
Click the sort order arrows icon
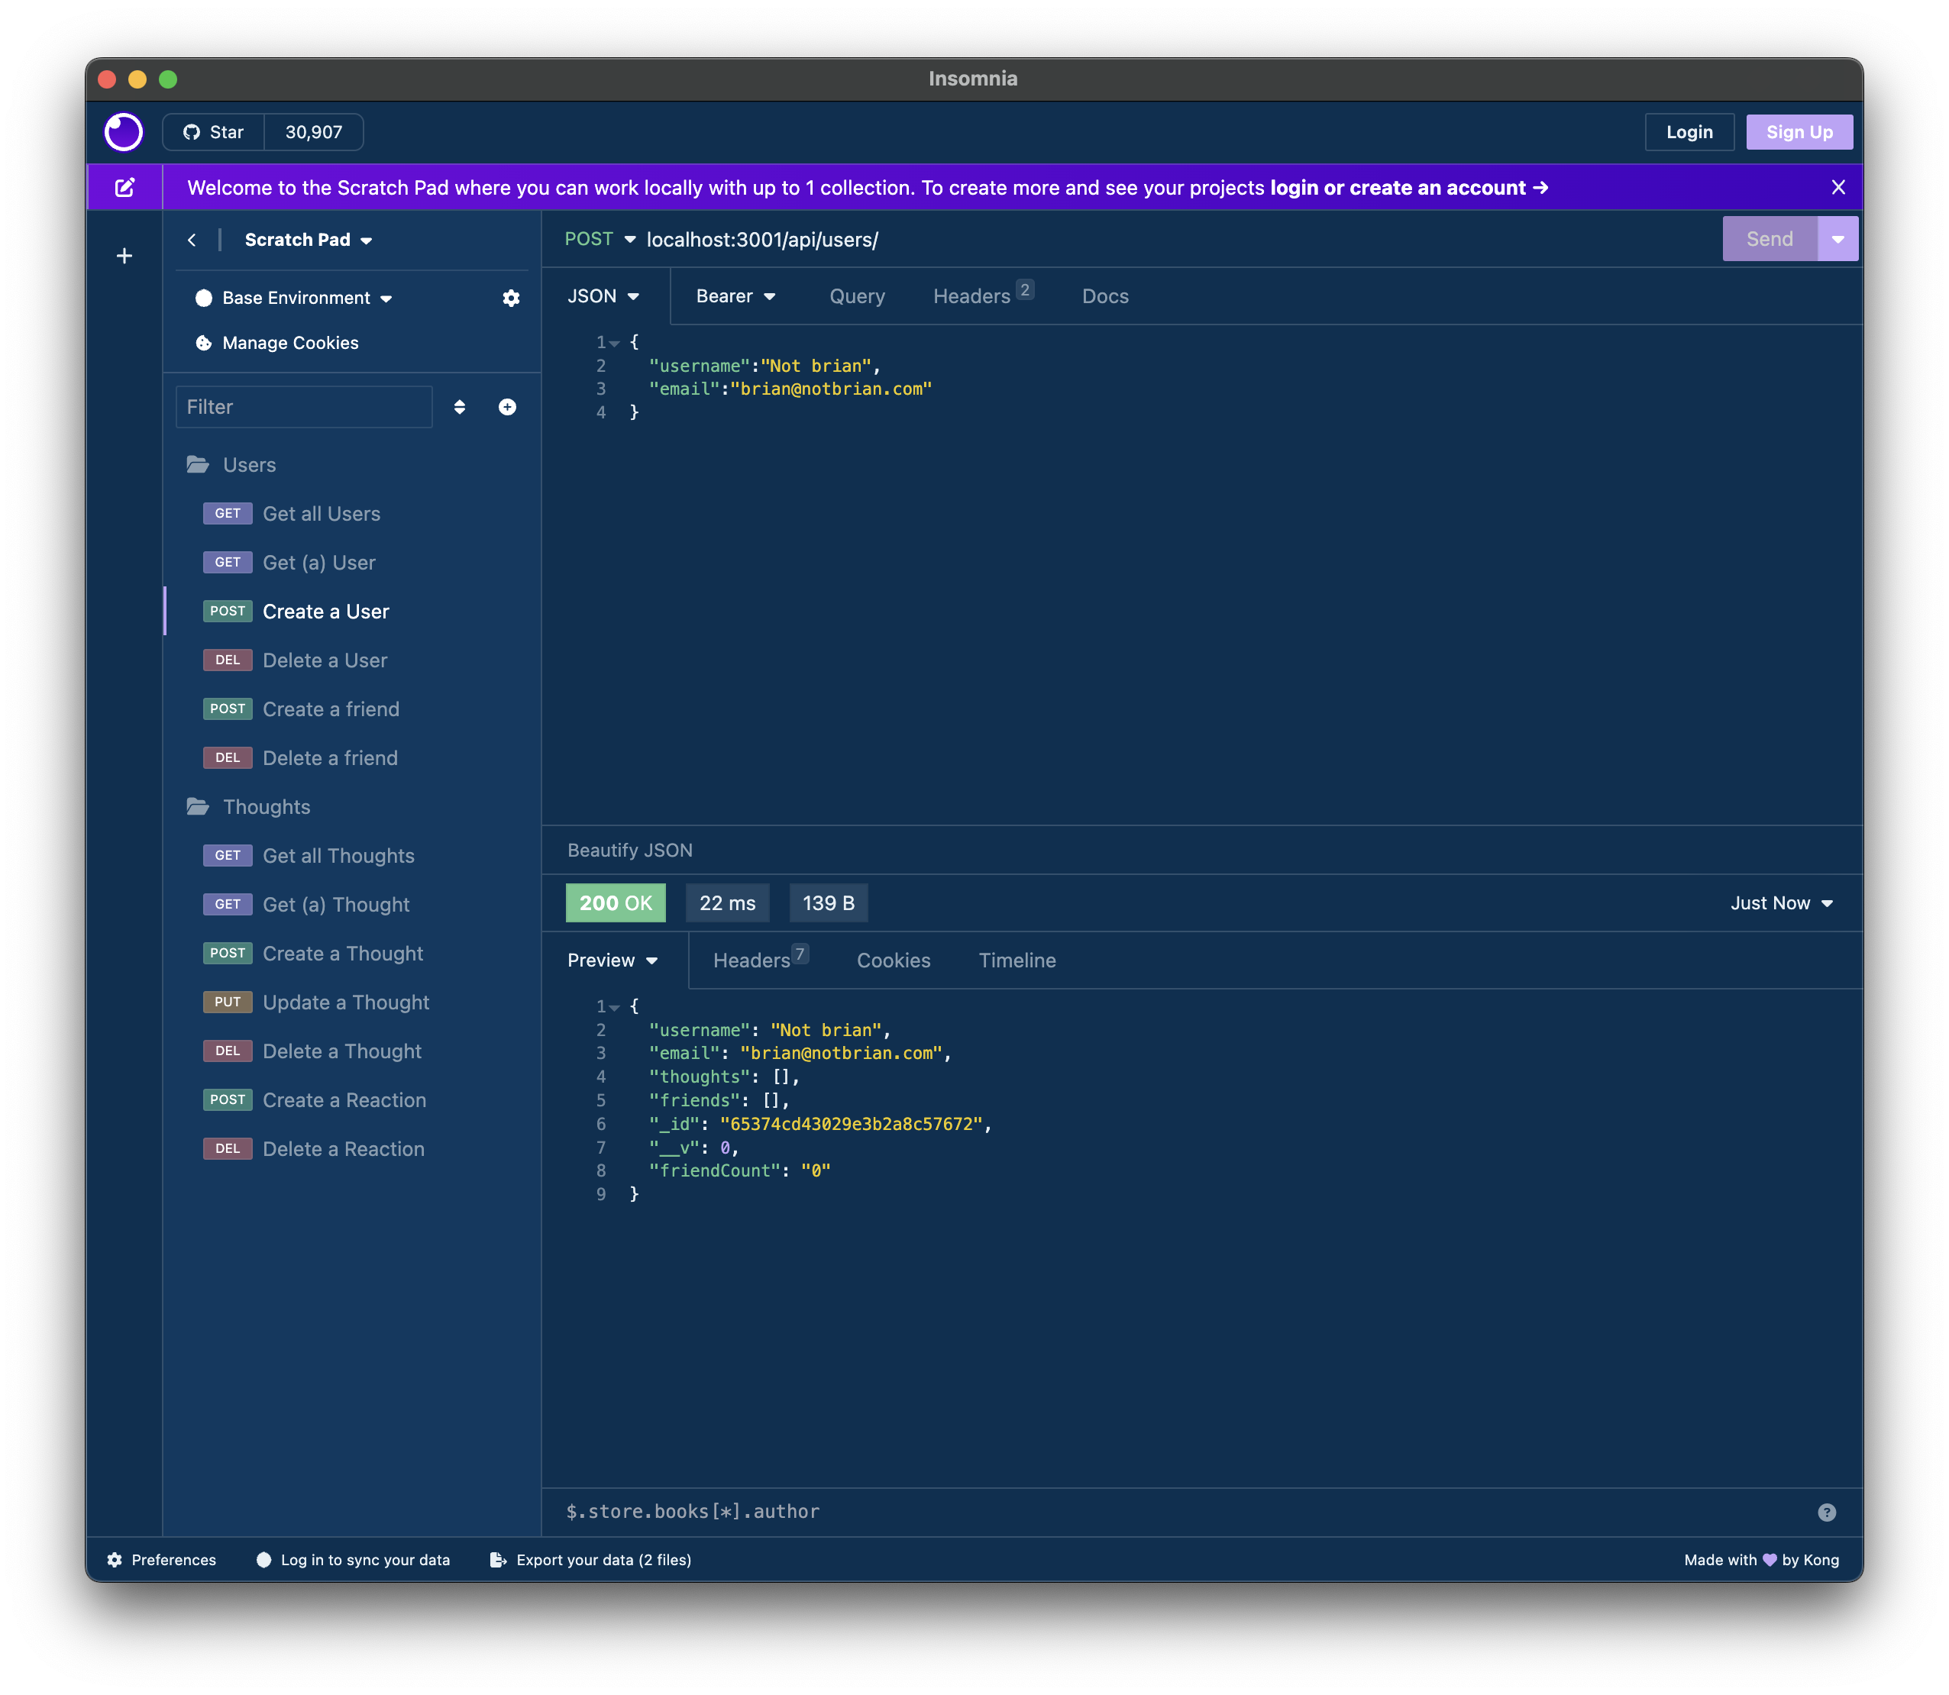[x=460, y=407]
